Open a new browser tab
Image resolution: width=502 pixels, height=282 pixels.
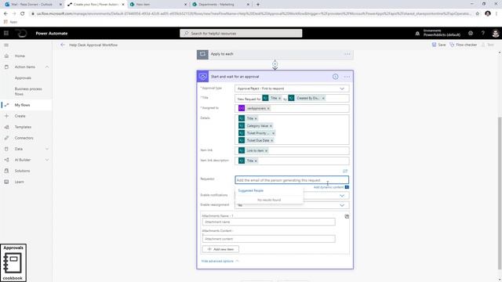[x=258, y=5]
